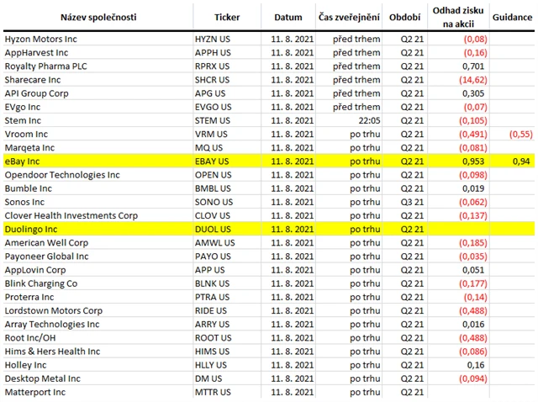This screenshot has width=538, height=402.
Task: Select the 'Matterport Inc' company cell
Action: click(x=35, y=393)
